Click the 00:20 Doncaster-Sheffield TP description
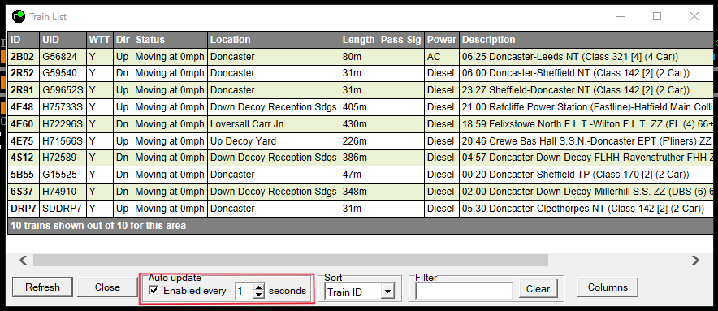Screen dimensions: 718x311 (586, 175)
